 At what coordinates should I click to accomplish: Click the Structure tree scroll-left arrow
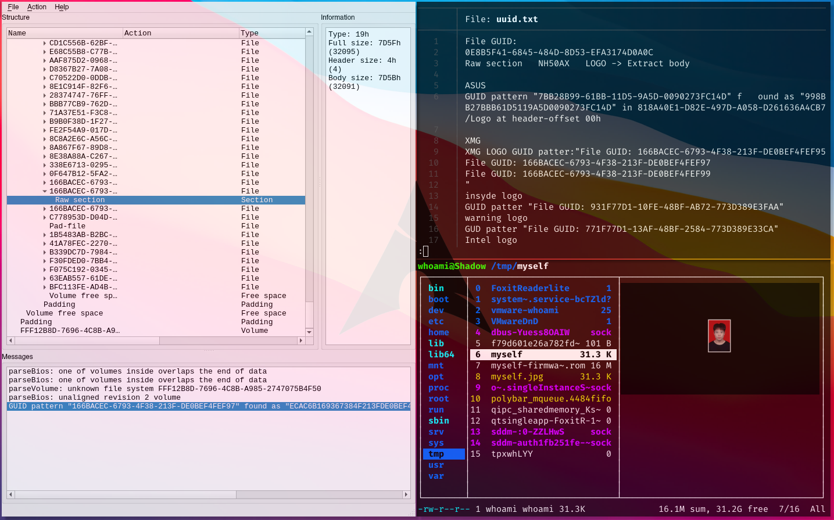tap(10, 340)
